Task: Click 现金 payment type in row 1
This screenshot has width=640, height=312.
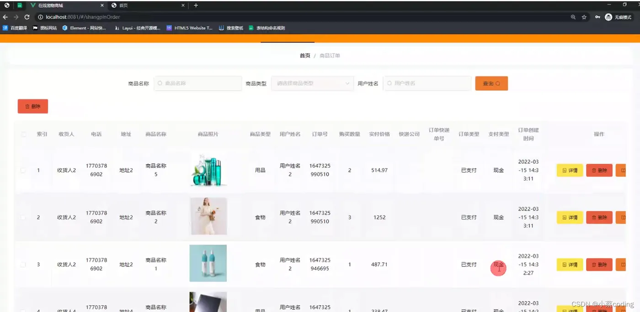Action: [x=498, y=170]
